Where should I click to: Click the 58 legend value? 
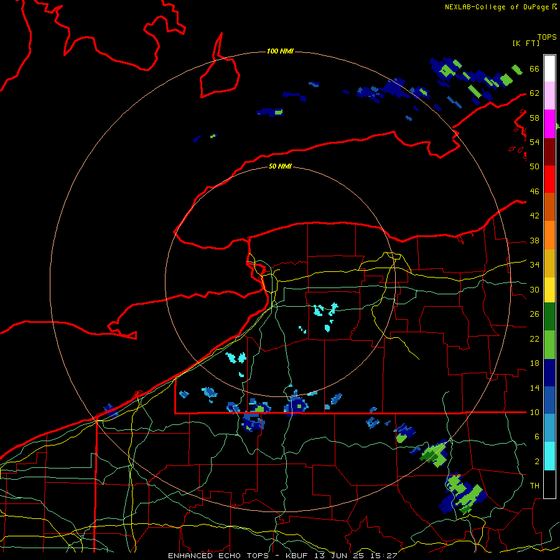pyautogui.click(x=534, y=118)
